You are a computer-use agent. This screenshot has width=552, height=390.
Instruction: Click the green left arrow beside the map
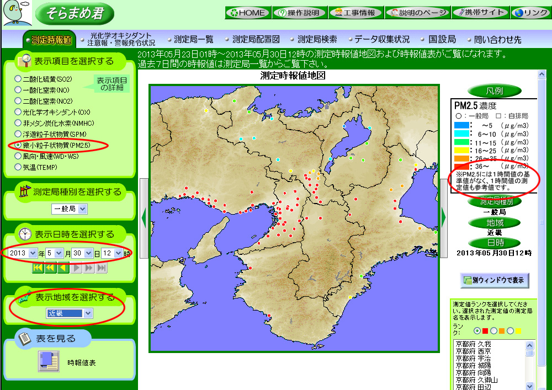pyautogui.click(x=144, y=218)
